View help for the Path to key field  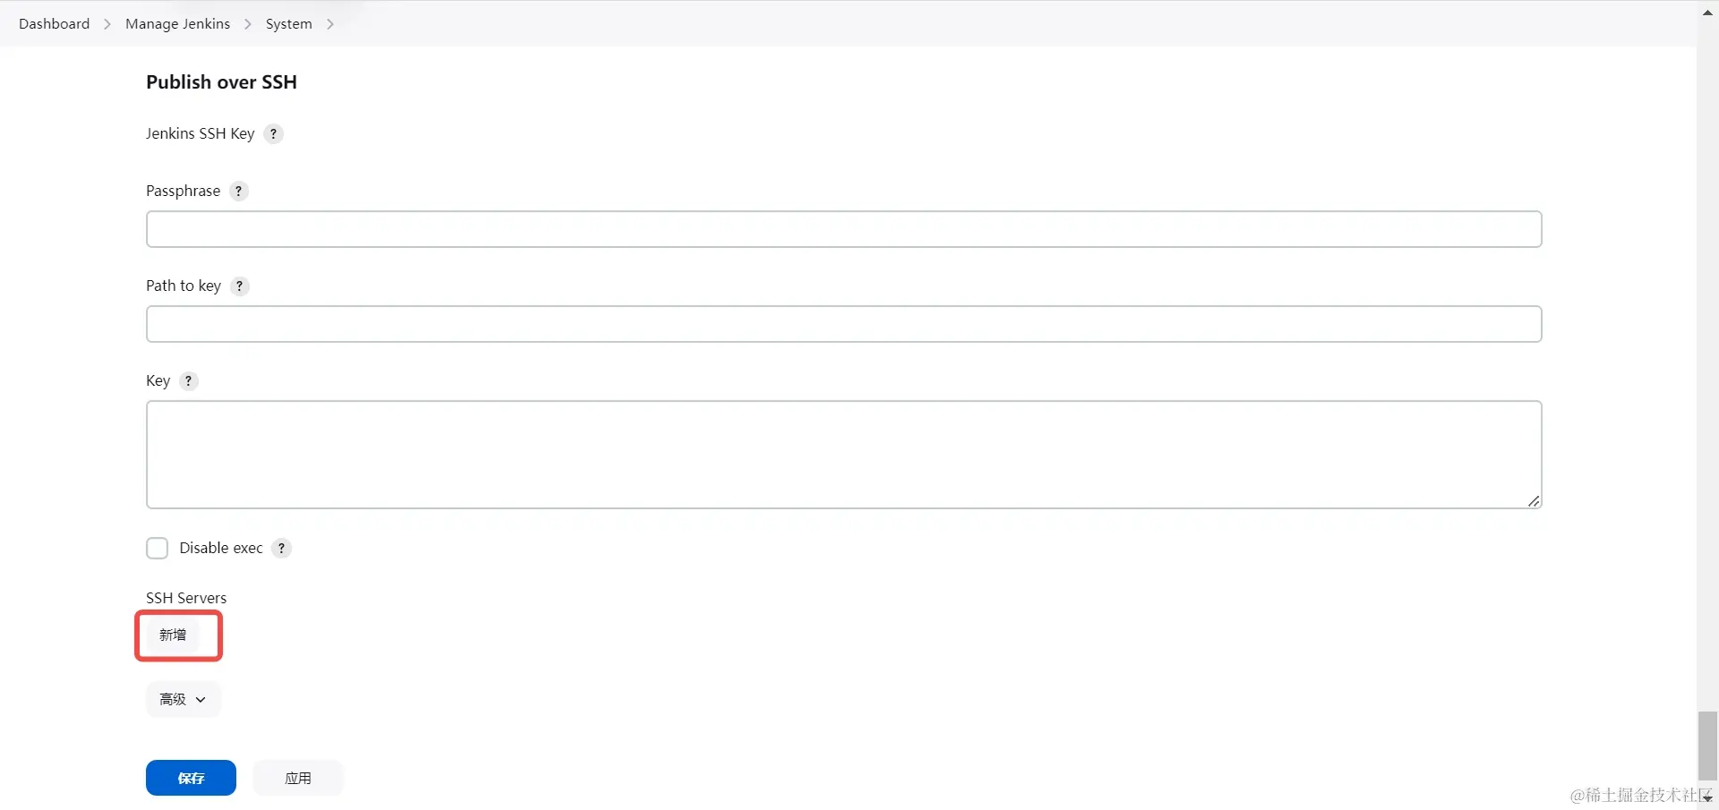point(239,286)
